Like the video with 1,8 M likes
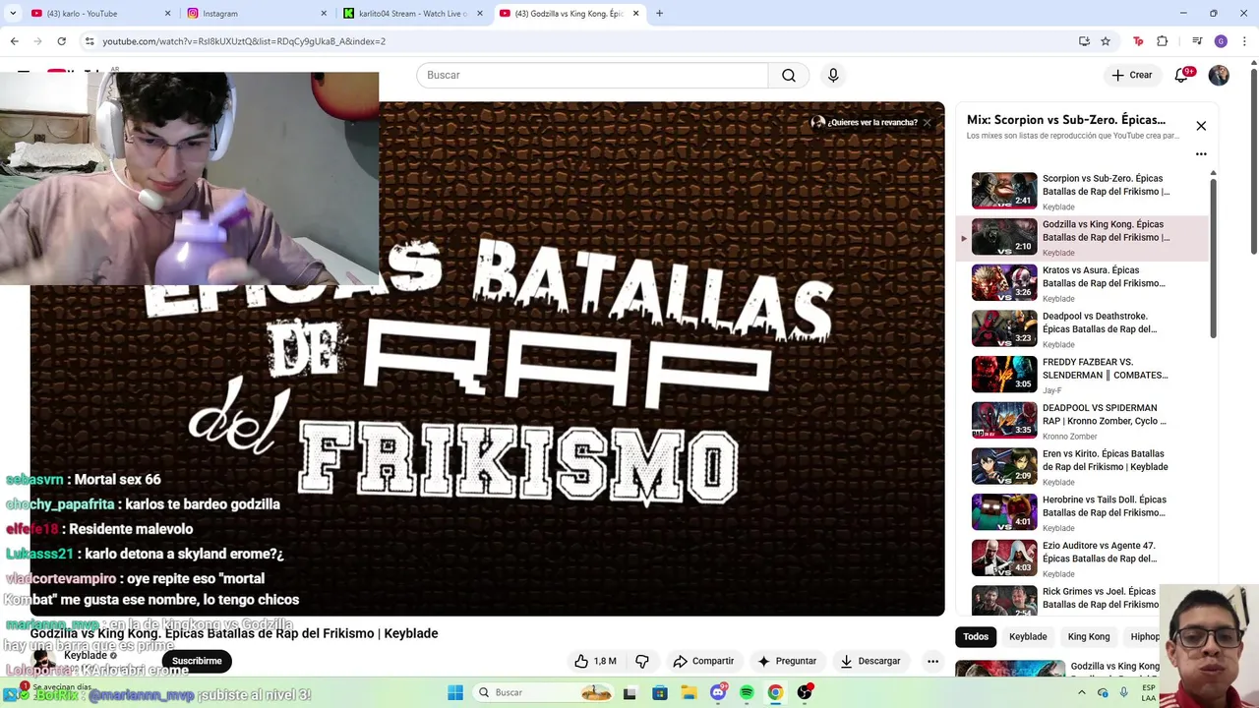Viewport: 1259px width, 708px height. point(595,661)
